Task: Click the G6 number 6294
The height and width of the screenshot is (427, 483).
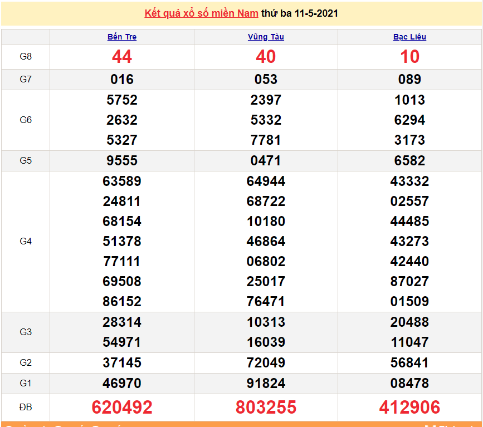Action: click(409, 120)
